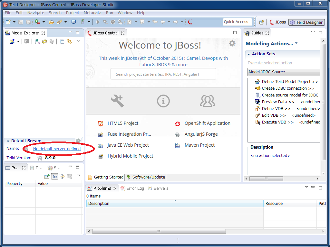
Task: Click the Refresh icon in Model Explorer
Action: [44, 41]
